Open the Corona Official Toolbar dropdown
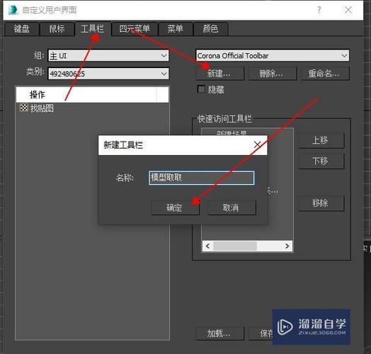 273,56
